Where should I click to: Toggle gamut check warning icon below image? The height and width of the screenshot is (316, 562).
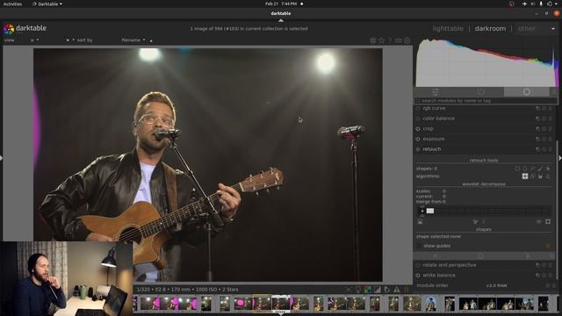pyautogui.click(x=397, y=290)
